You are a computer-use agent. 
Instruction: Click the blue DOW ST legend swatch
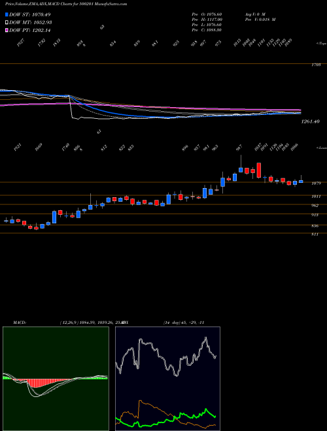[7, 14]
